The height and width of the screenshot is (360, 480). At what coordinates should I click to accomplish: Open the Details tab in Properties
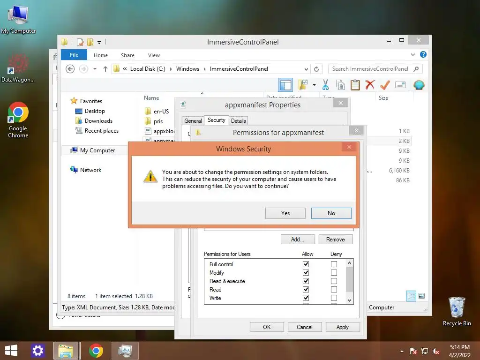239,120
